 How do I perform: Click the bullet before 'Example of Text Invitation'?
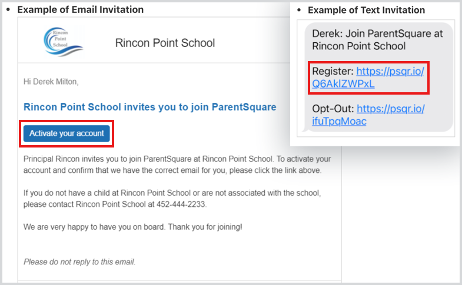click(x=299, y=10)
